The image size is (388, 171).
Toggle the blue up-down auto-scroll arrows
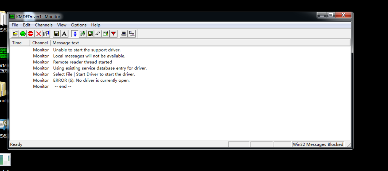click(x=75, y=33)
